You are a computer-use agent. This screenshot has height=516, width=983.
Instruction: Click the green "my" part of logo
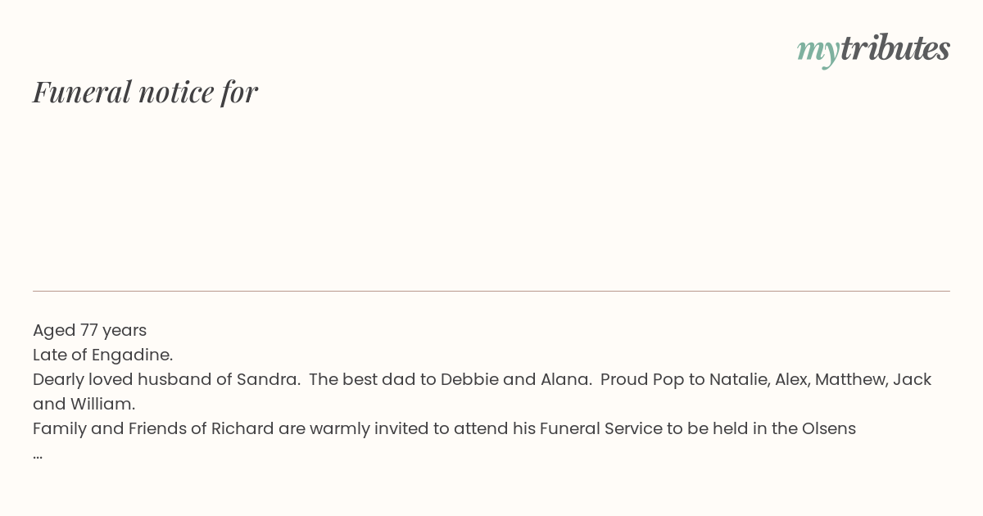tap(818, 52)
